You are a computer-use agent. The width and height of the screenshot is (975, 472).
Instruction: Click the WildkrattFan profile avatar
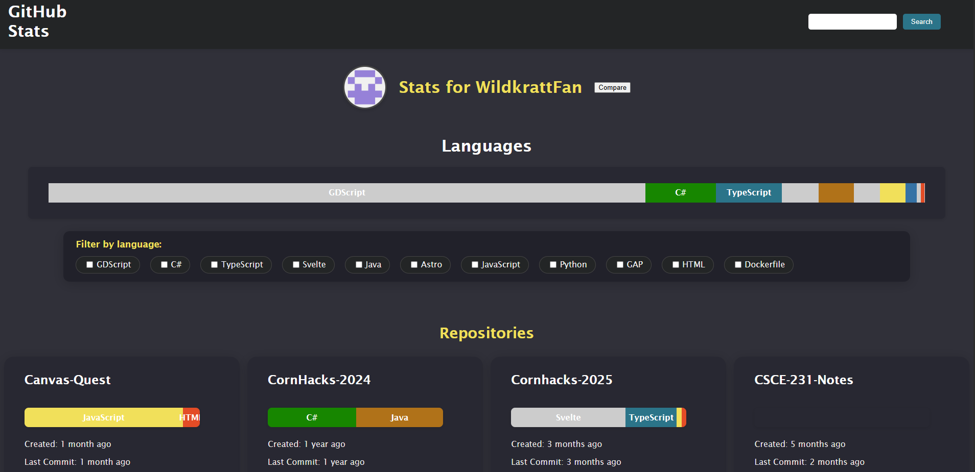pos(364,87)
